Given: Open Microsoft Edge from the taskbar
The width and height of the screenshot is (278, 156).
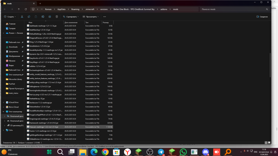Looking at the screenshot, I should pyautogui.click(x=94, y=152).
